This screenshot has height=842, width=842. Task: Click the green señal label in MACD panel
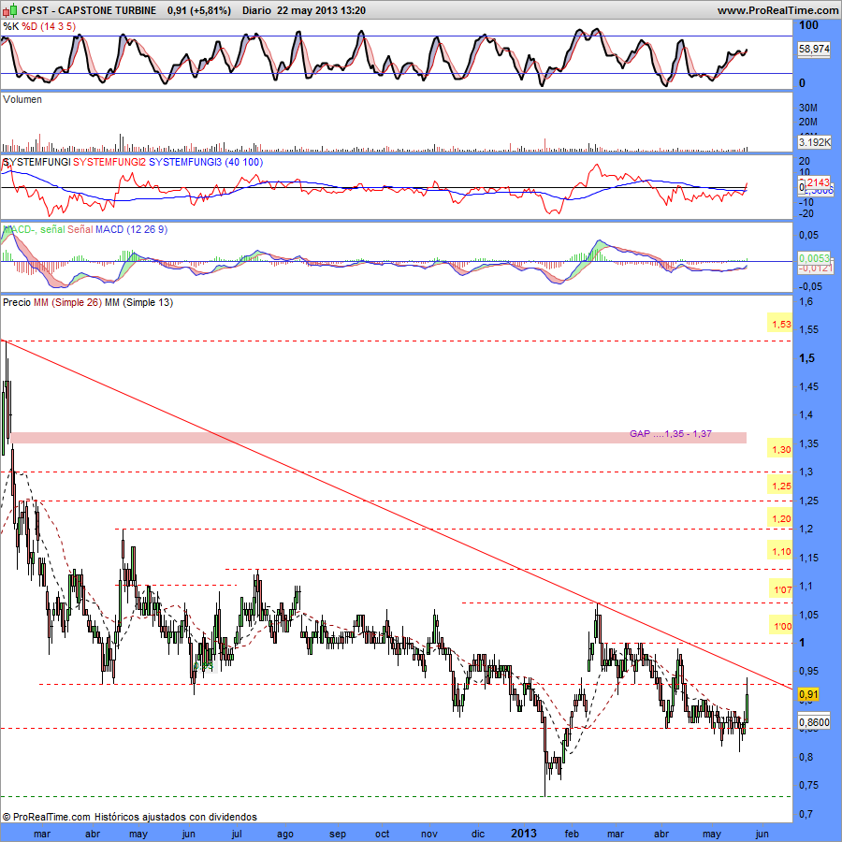(x=52, y=230)
